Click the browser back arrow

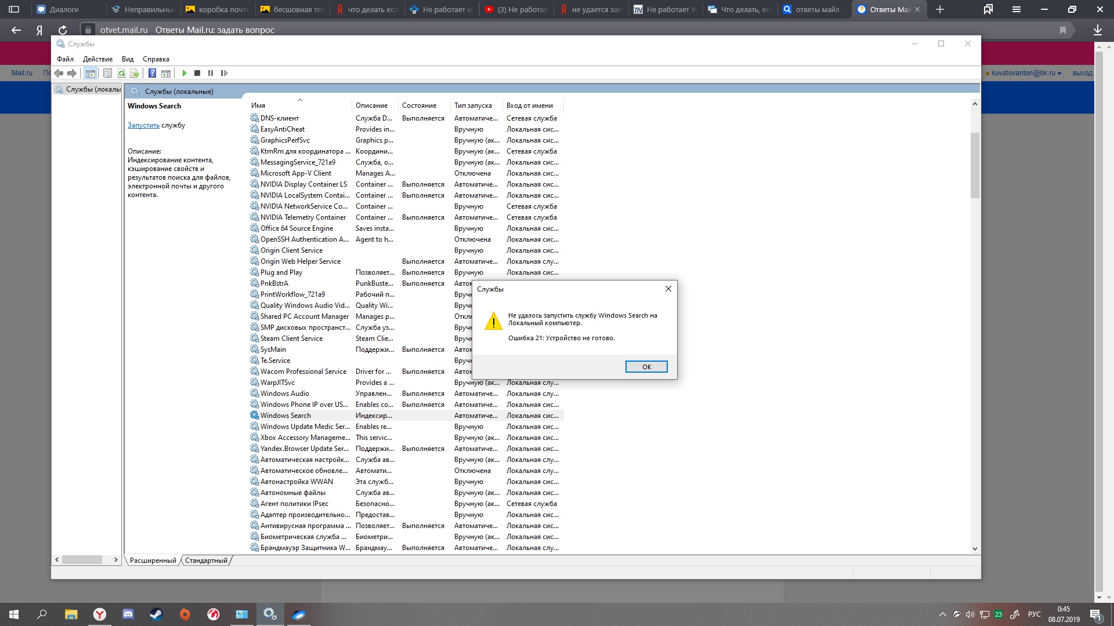(16, 30)
